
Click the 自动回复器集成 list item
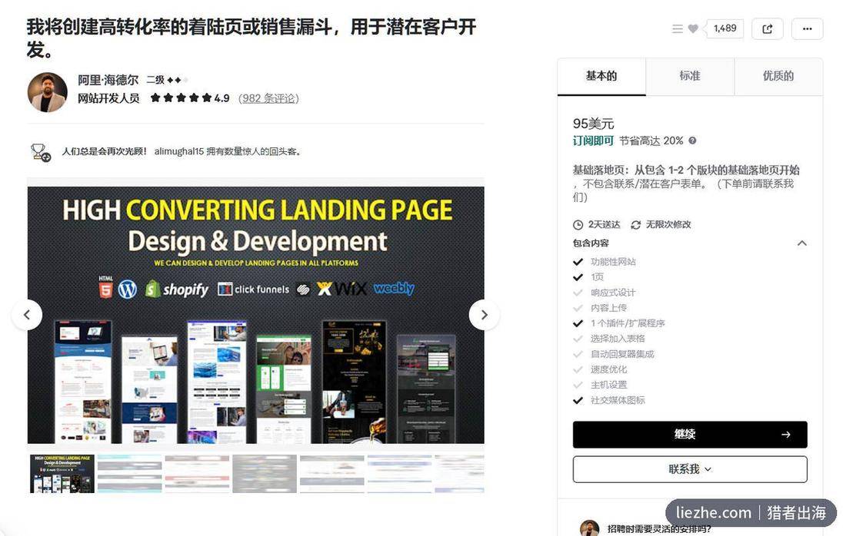622,354
